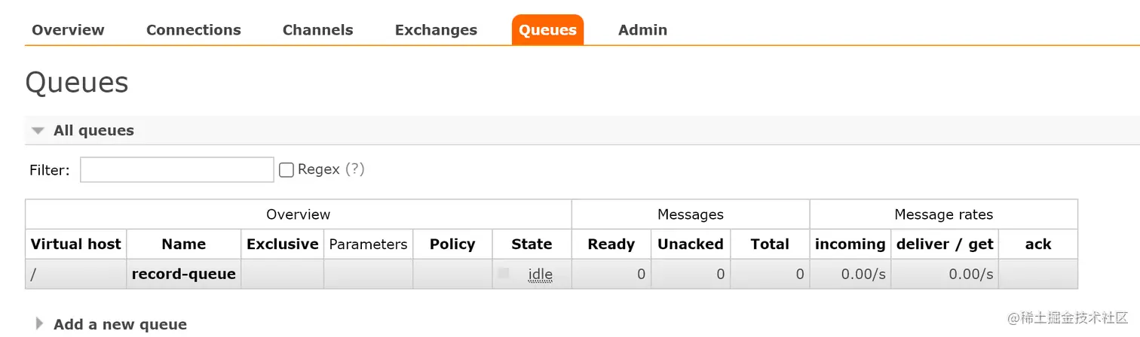This screenshot has height=337, width=1140.
Task: Open the Regex help (?) link
Action: click(355, 169)
